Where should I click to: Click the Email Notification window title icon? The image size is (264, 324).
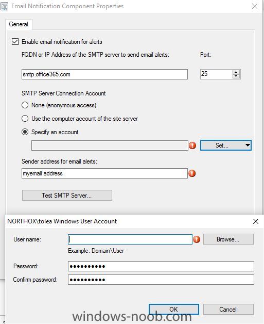(x=4, y=6)
